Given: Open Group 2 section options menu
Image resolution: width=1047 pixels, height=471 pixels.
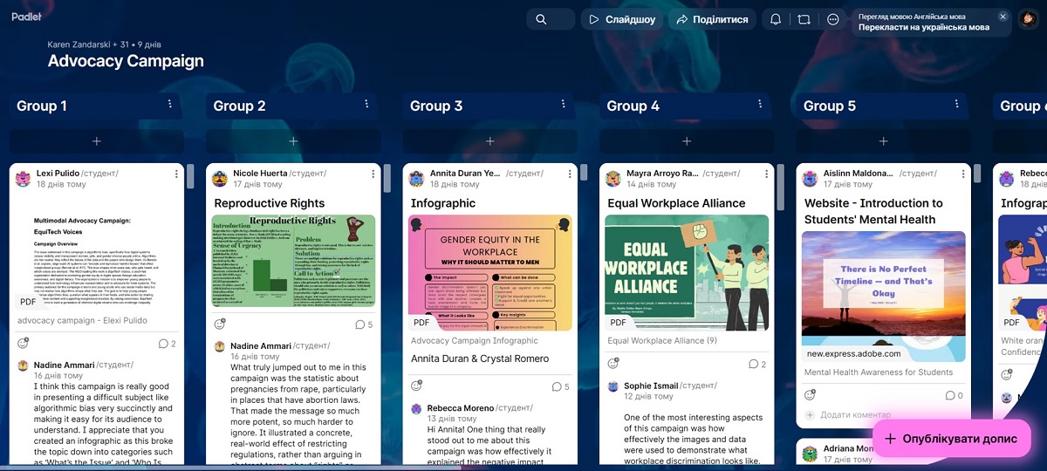Looking at the screenshot, I should pyautogui.click(x=367, y=105).
